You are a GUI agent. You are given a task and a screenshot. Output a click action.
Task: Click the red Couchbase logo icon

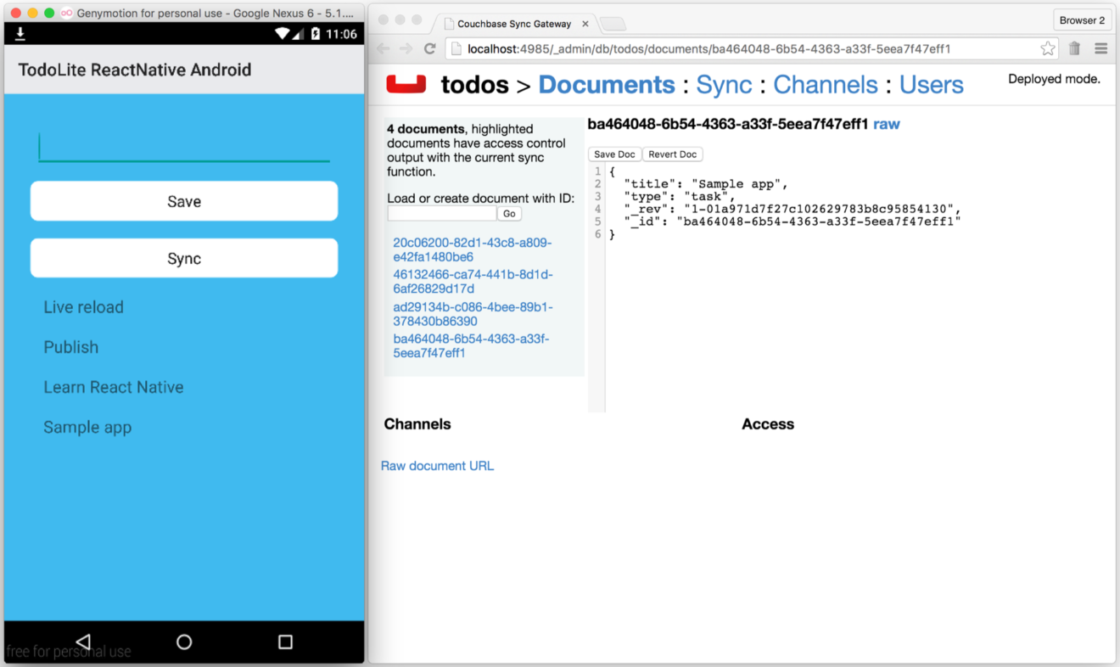tap(406, 84)
